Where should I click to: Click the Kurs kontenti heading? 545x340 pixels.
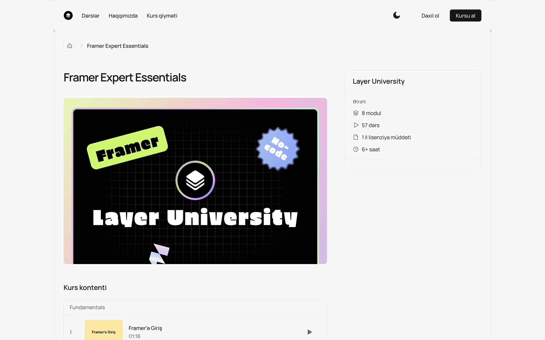click(85, 287)
